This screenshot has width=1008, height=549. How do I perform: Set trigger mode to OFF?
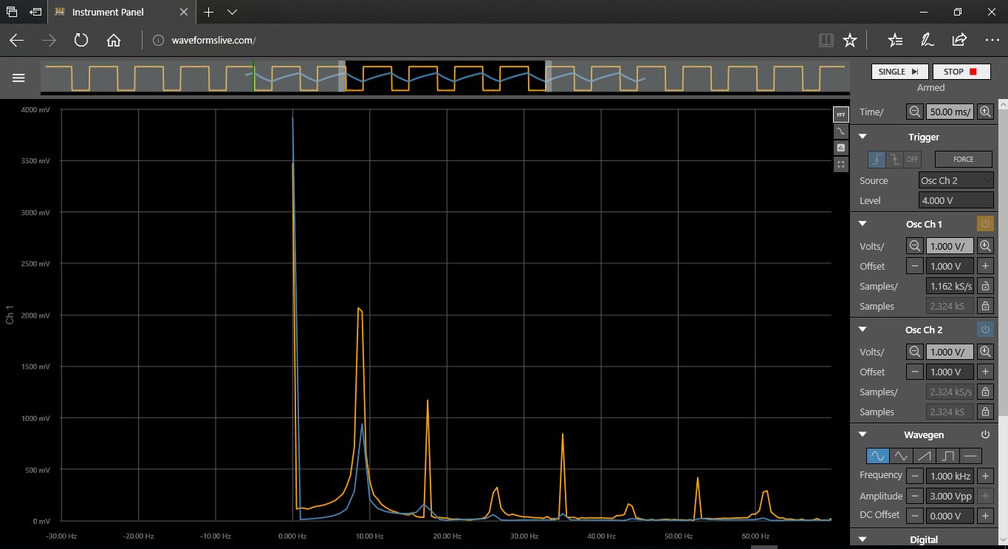pos(913,159)
